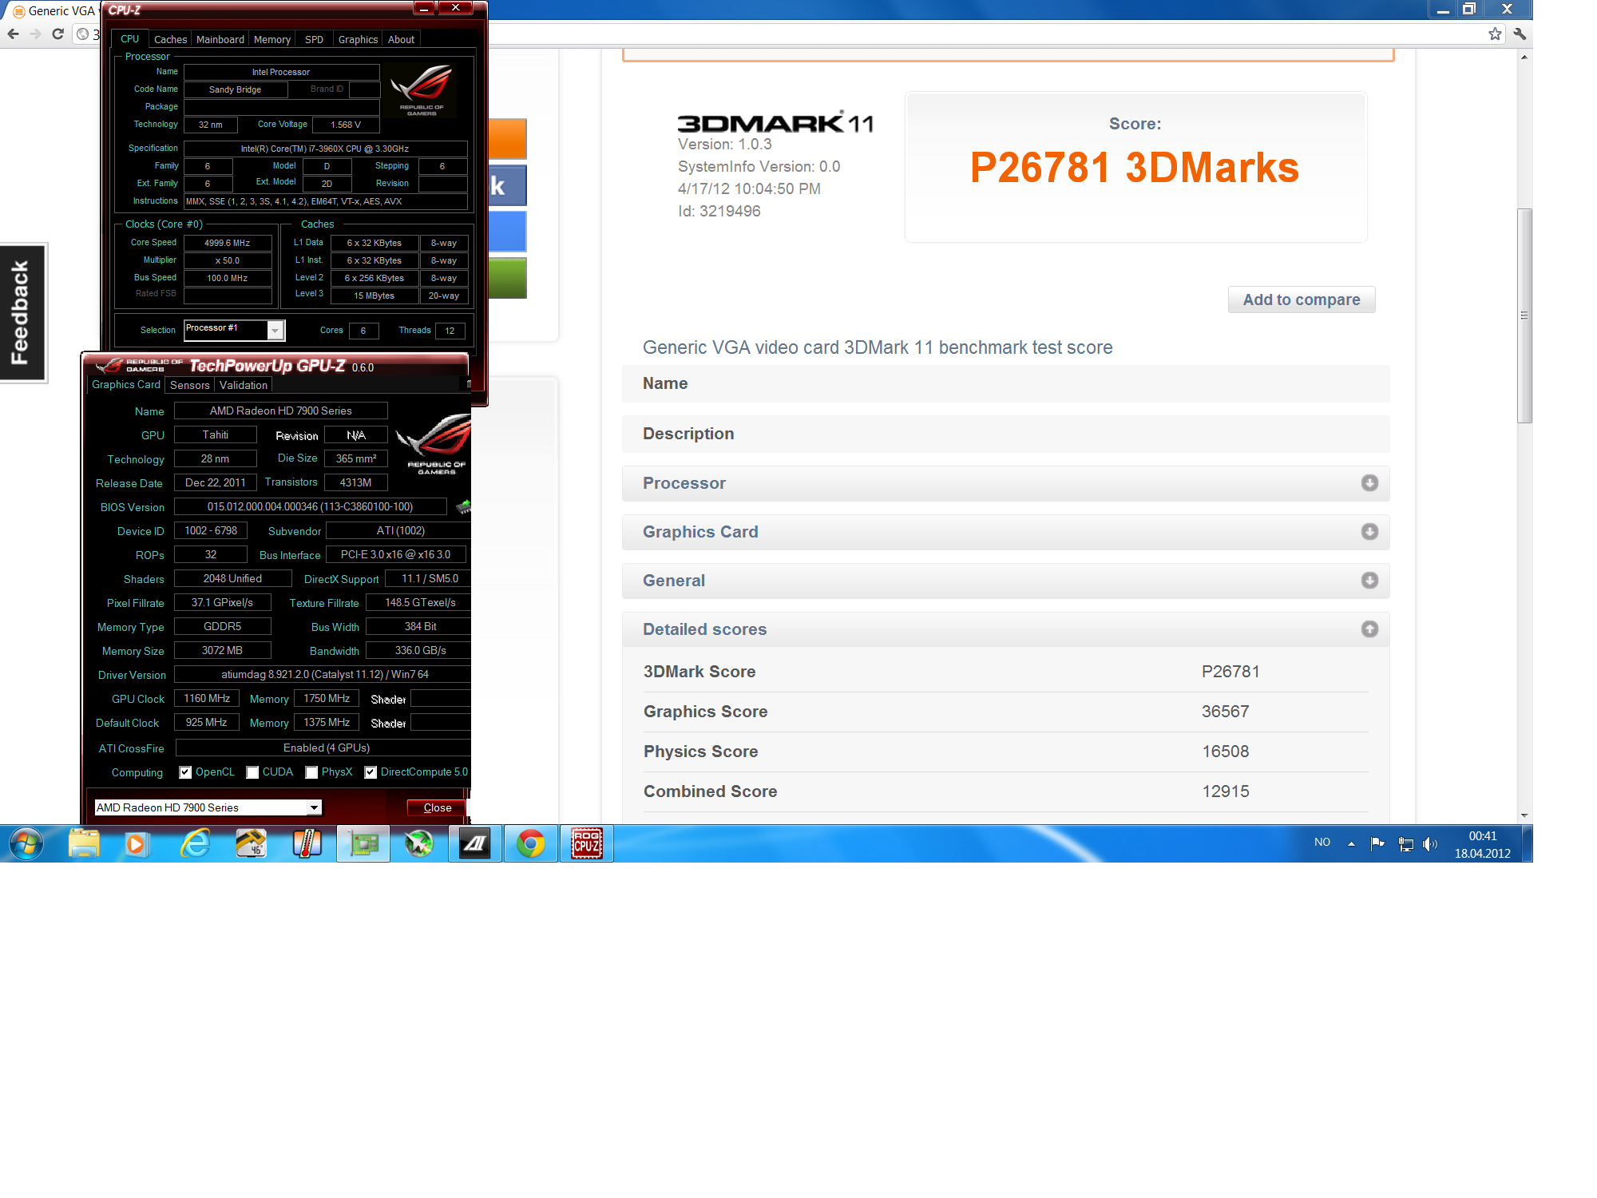Image resolution: width=1597 pixels, height=1198 pixels.
Task: Click the Graphics Score value 36567
Action: click(x=1226, y=712)
